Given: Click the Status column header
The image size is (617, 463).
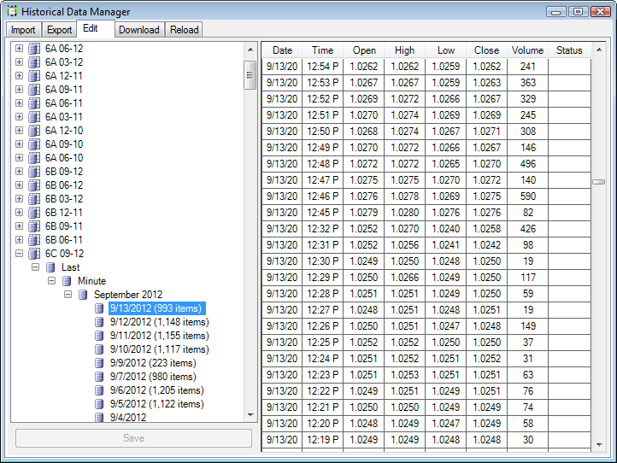Looking at the screenshot, I should pyautogui.click(x=569, y=50).
